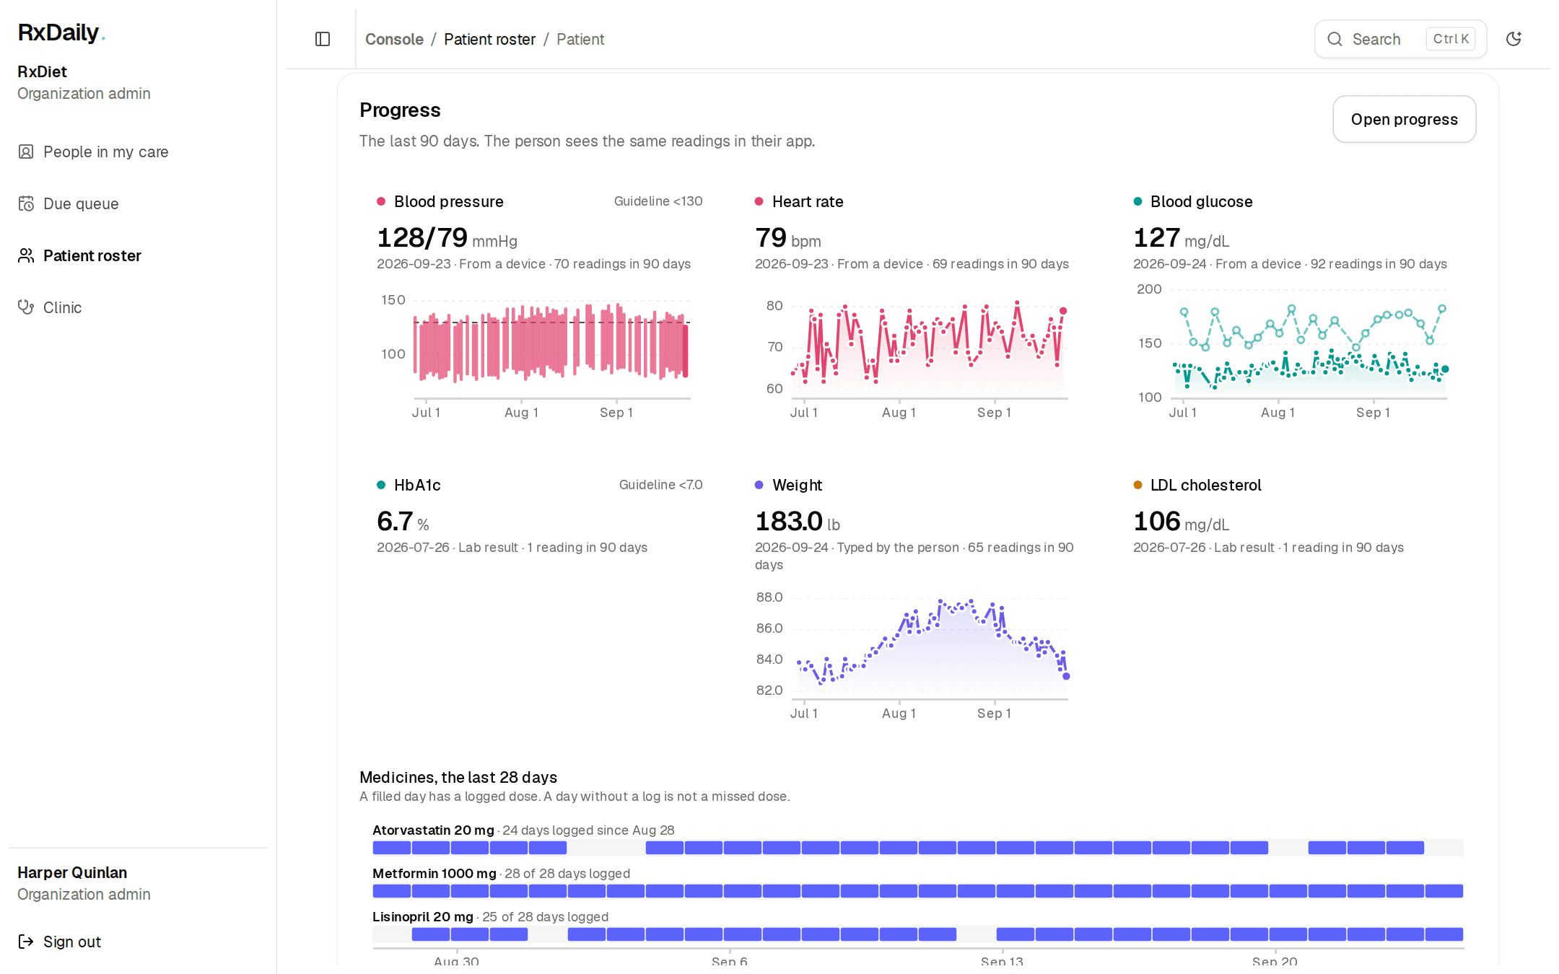Image resolution: width=1559 pixels, height=974 pixels.
Task: Click the Due queue calendar icon
Action: 26,203
